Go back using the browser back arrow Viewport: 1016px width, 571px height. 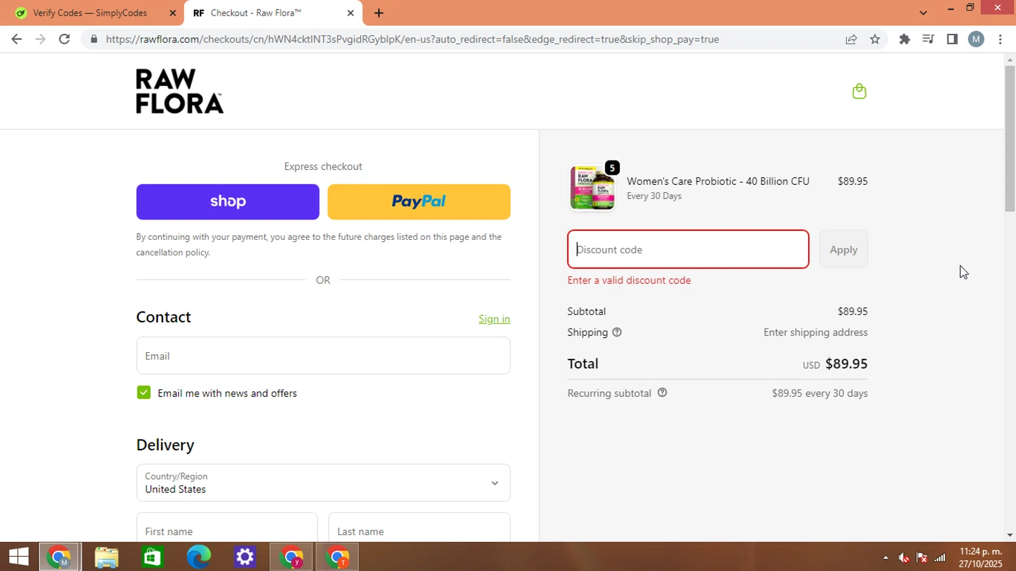[16, 39]
